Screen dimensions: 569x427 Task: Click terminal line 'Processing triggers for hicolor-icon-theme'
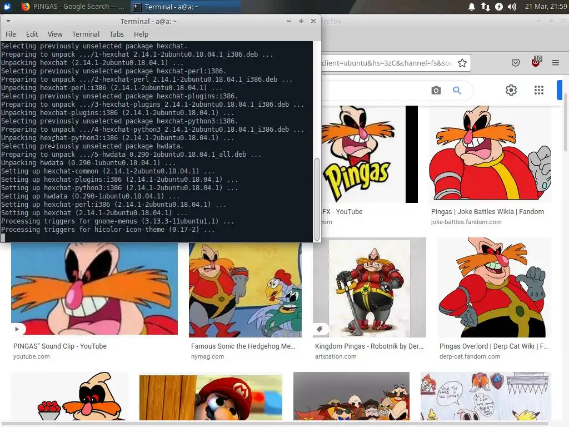click(x=108, y=230)
